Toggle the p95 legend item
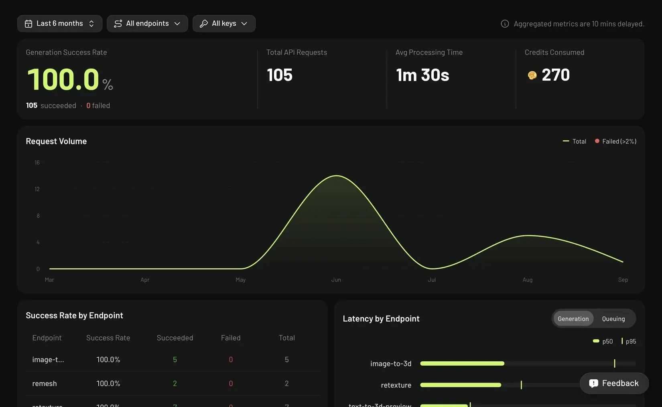 [x=629, y=341]
